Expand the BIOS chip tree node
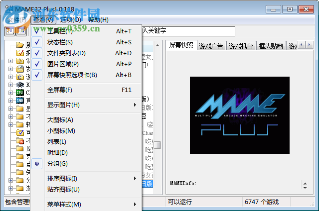319x211 pixels. coord(10,85)
